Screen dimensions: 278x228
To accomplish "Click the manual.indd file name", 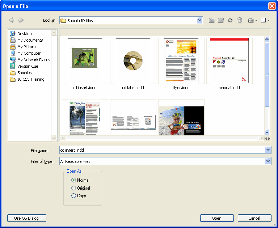I will (229, 88).
